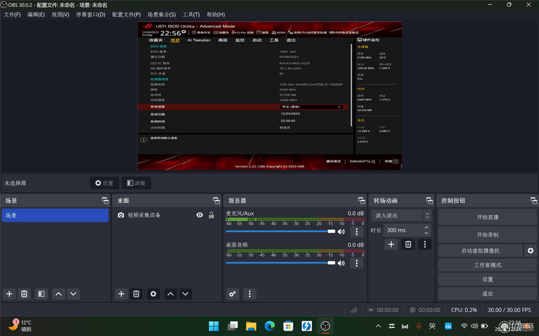Decrease transition duration with down arrow

click(426, 233)
